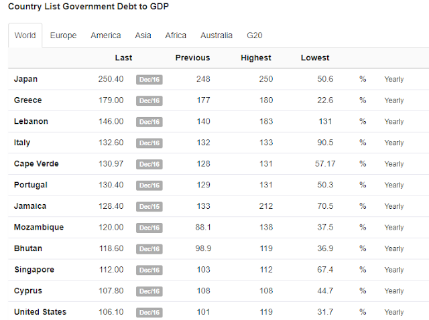Image resolution: width=429 pixels, height=320 pixels.
Task: Click the Cape Verde link
Action: (36, 164)
